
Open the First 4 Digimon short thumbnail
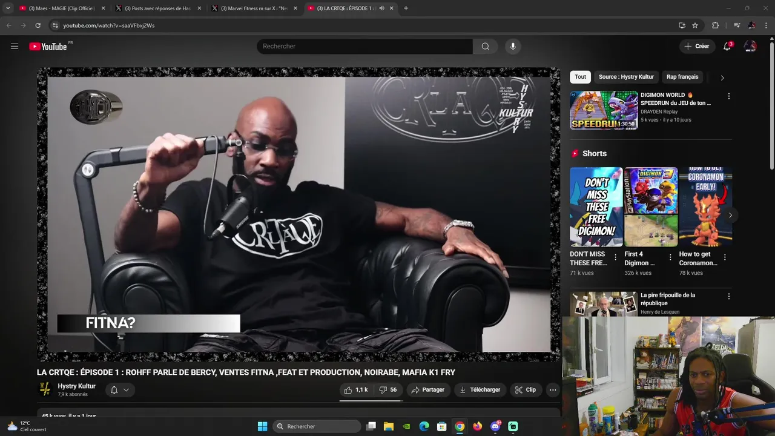click(x=651, y=206)
